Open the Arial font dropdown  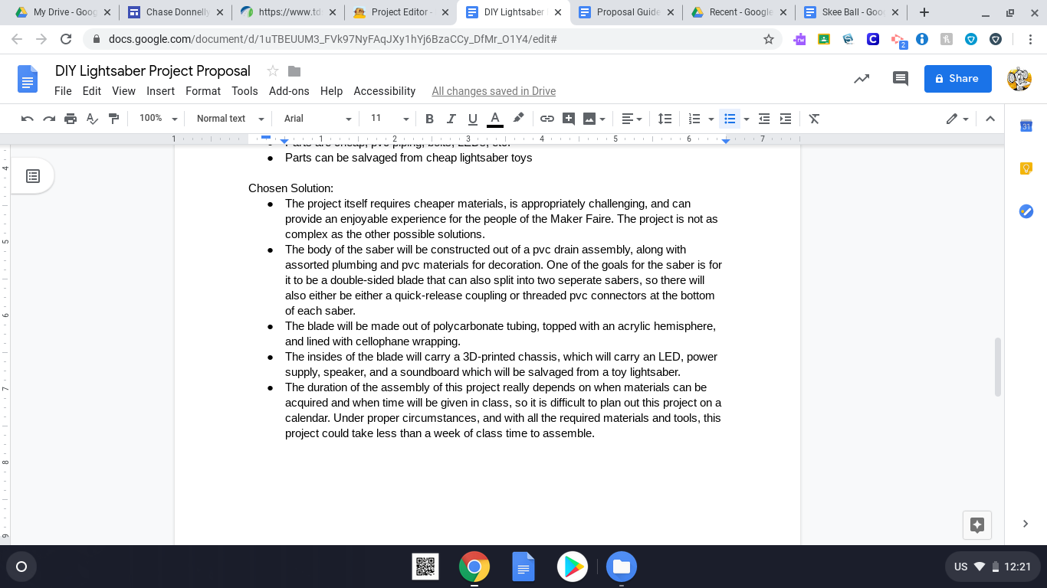[317, 119]
